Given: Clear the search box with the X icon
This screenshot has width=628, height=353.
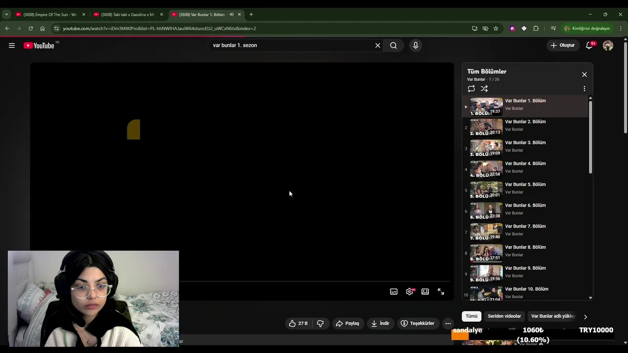Looking at the screenshot, I should pyautogui.click(x=378, y=45).
